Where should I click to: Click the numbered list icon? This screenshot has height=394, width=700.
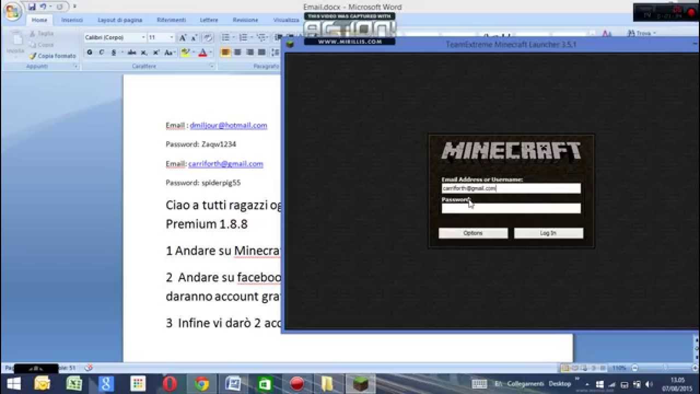pyautogui.click(x=243, y=38)
